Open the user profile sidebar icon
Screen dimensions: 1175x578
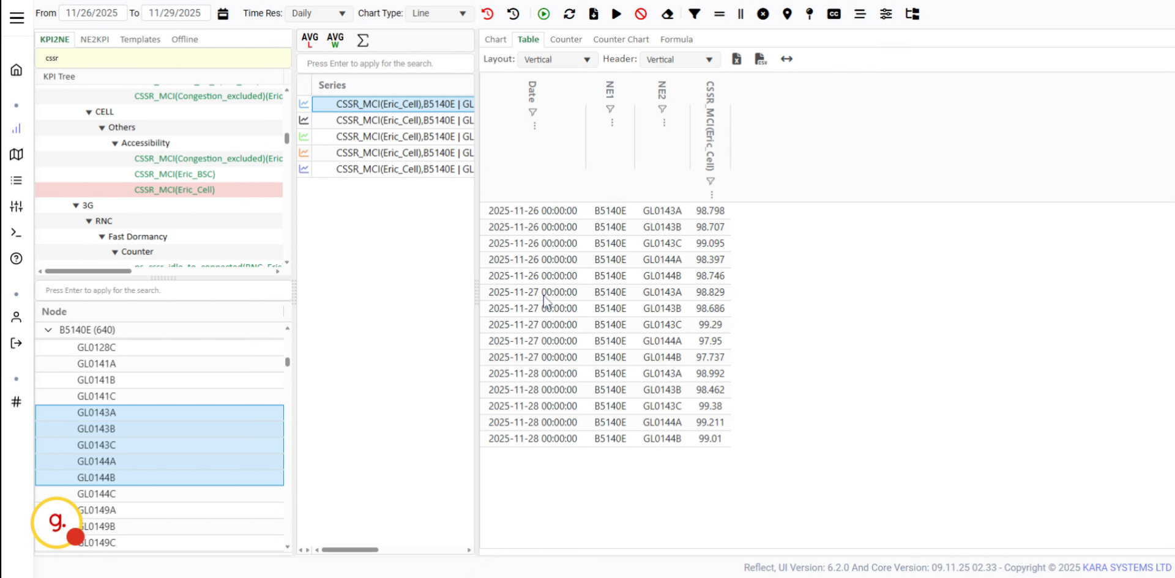pos(17,317)
